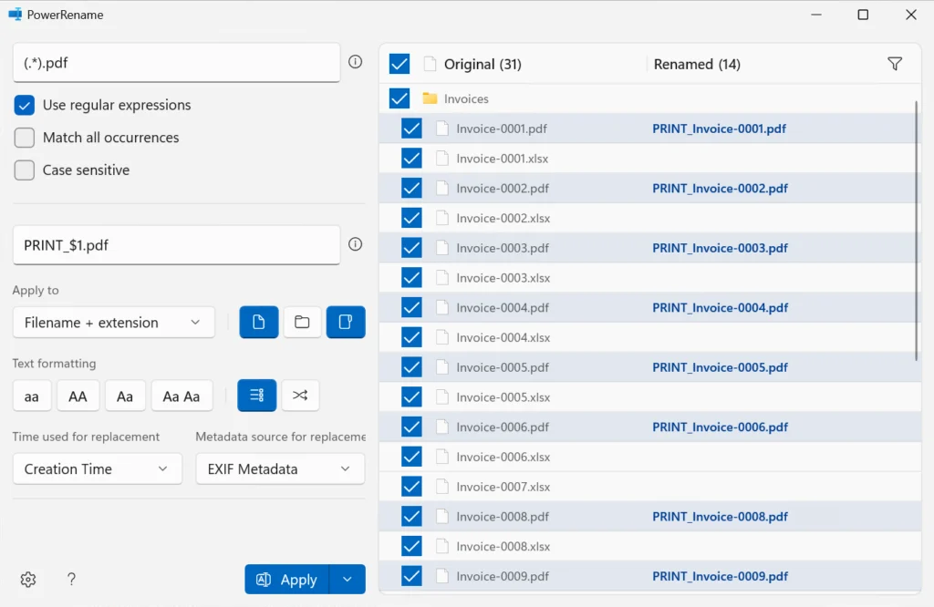The image size is (934, 607).
Task: Uncheck the Invoice-0009.pdf checkbox
Action: [411, 576]
